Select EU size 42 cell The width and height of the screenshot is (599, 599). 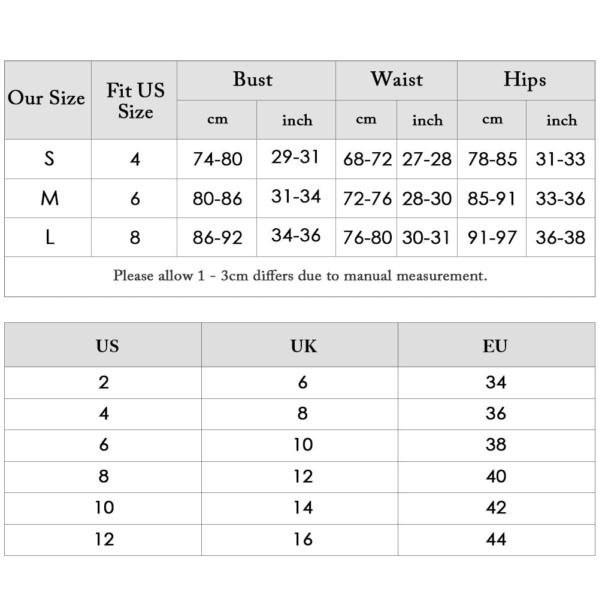pyautogui.click(x=497, y=509)
